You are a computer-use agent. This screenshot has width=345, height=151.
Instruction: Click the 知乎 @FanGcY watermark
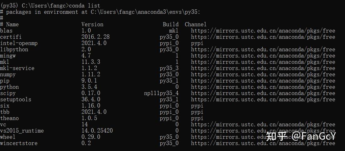pyautogui.click(x=301, y=136)
